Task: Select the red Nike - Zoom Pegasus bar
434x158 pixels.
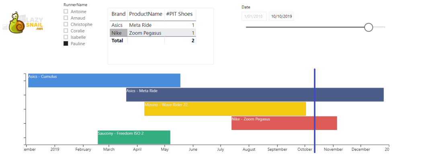Action: pyautogui.click(x=284, y=123)
